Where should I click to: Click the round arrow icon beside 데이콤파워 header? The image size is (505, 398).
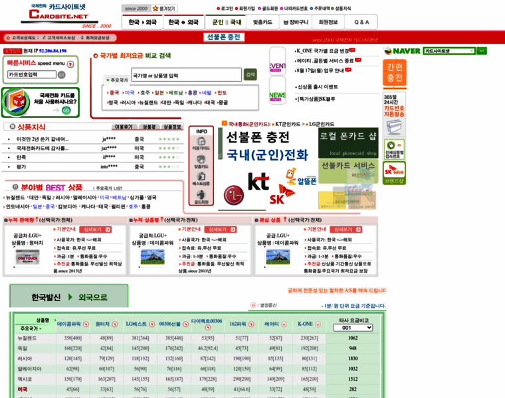click(x=86, y=324)
